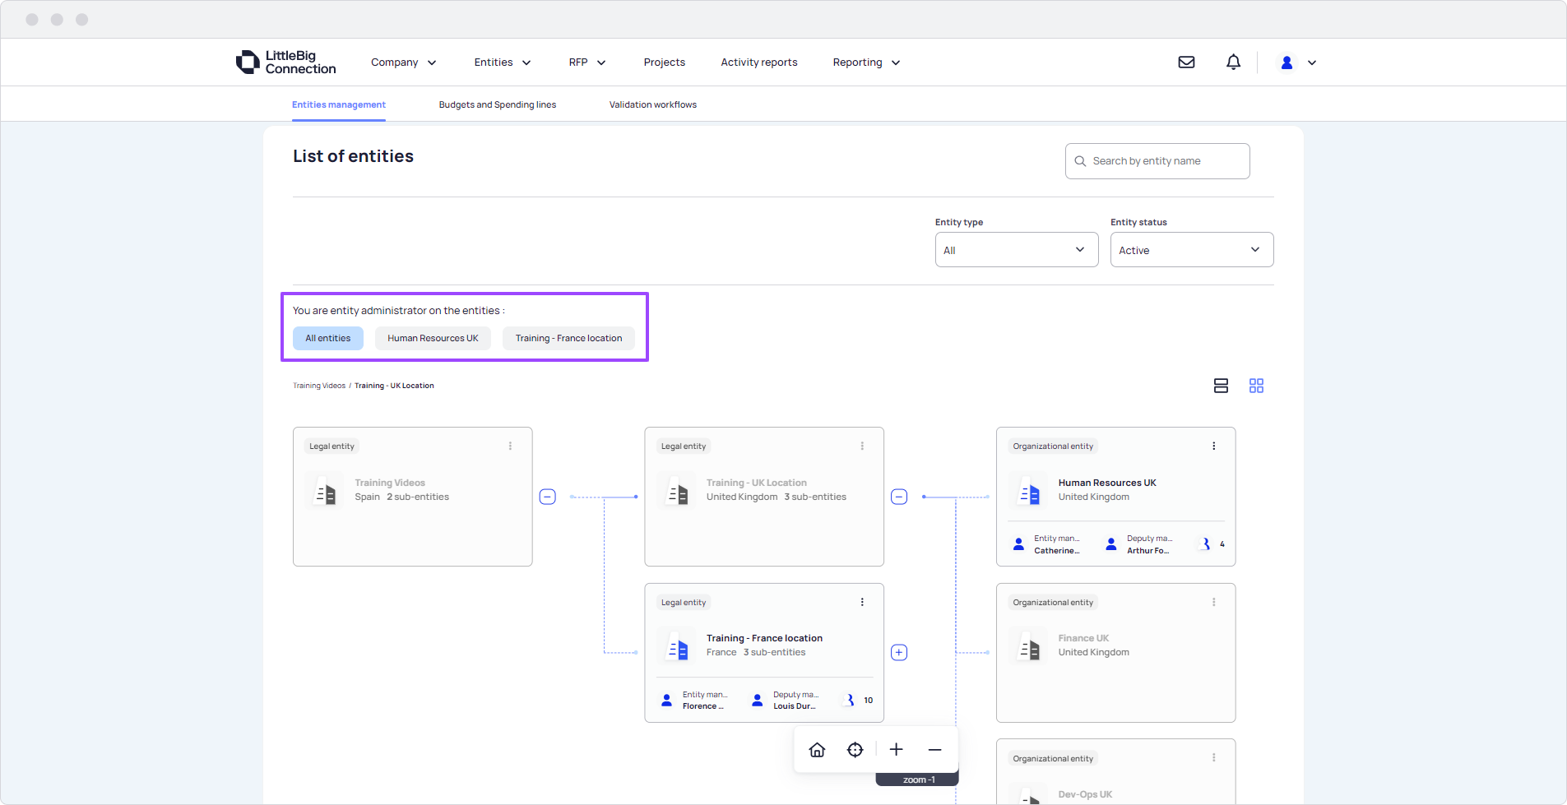Open options menu of Finance UK card

tap(1213, 602)
